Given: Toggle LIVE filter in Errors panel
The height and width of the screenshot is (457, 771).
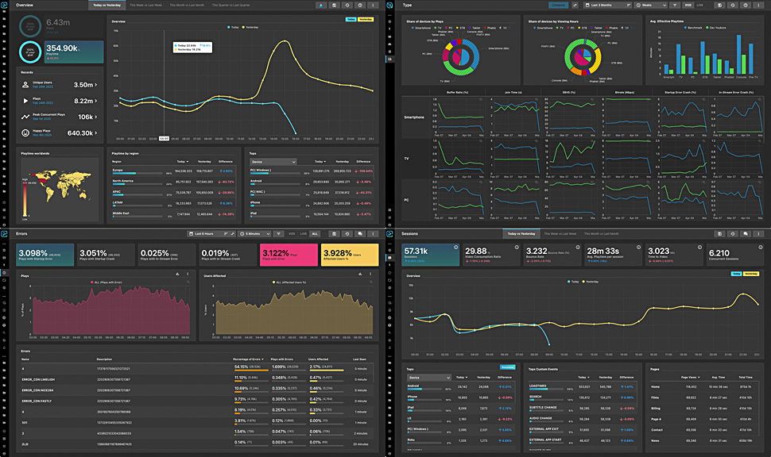Looking at the screenshot, I should [304, 233].
